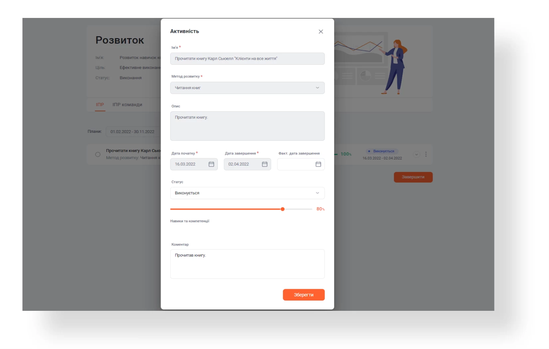Open Метод розвитку dropdown
This screenshot has height=349, width=549.
(x=247, y=88)
